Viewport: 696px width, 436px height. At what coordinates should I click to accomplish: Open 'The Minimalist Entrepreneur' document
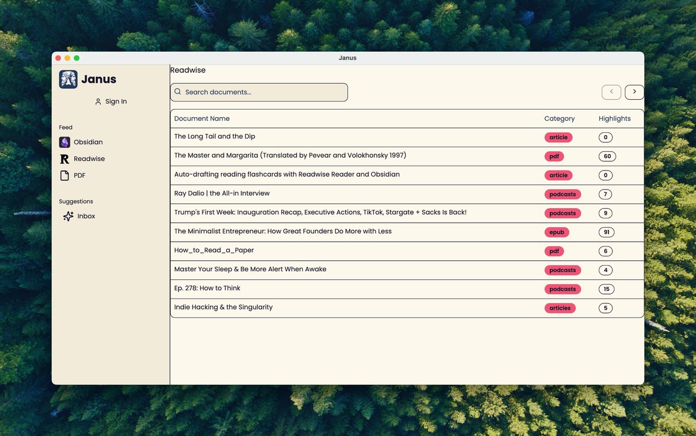pos(282,231)
